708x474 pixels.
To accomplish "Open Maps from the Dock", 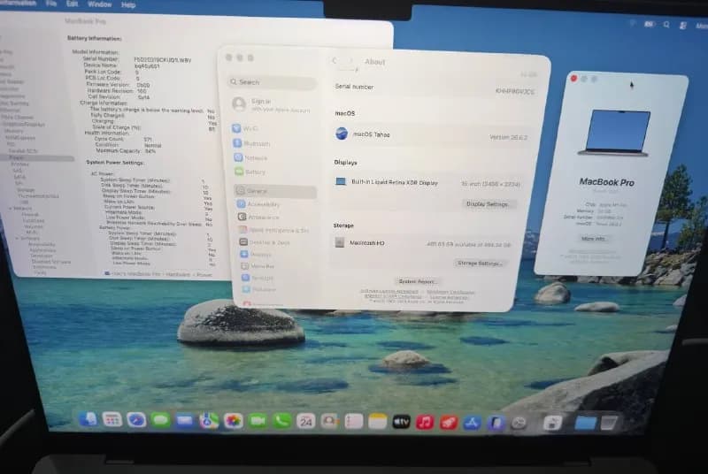I will pos(209,421).
